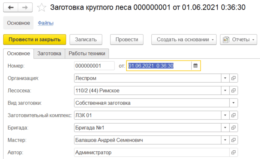Expand the Организация dropdown list
Screen dimensions: 260x159
point(225,78)
